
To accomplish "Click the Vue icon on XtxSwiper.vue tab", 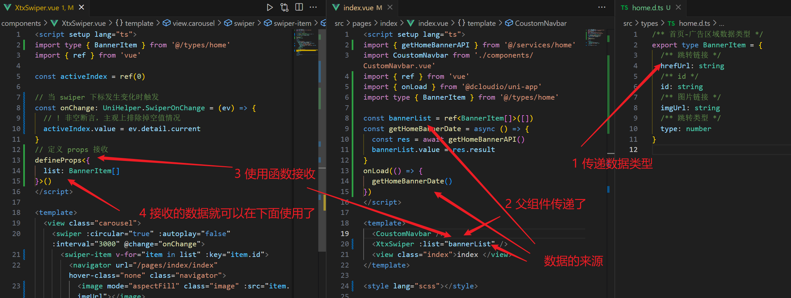I will coord(8,8).
